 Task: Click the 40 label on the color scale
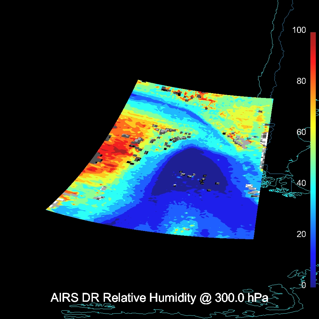pyautogui.click(x=301, y=183)
